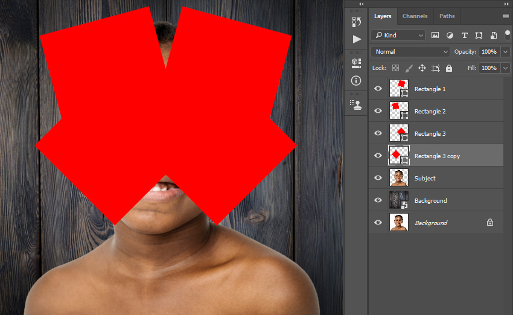Open the Fill slider dropdown arrow
513x315 pixels.
pos(506,68)
